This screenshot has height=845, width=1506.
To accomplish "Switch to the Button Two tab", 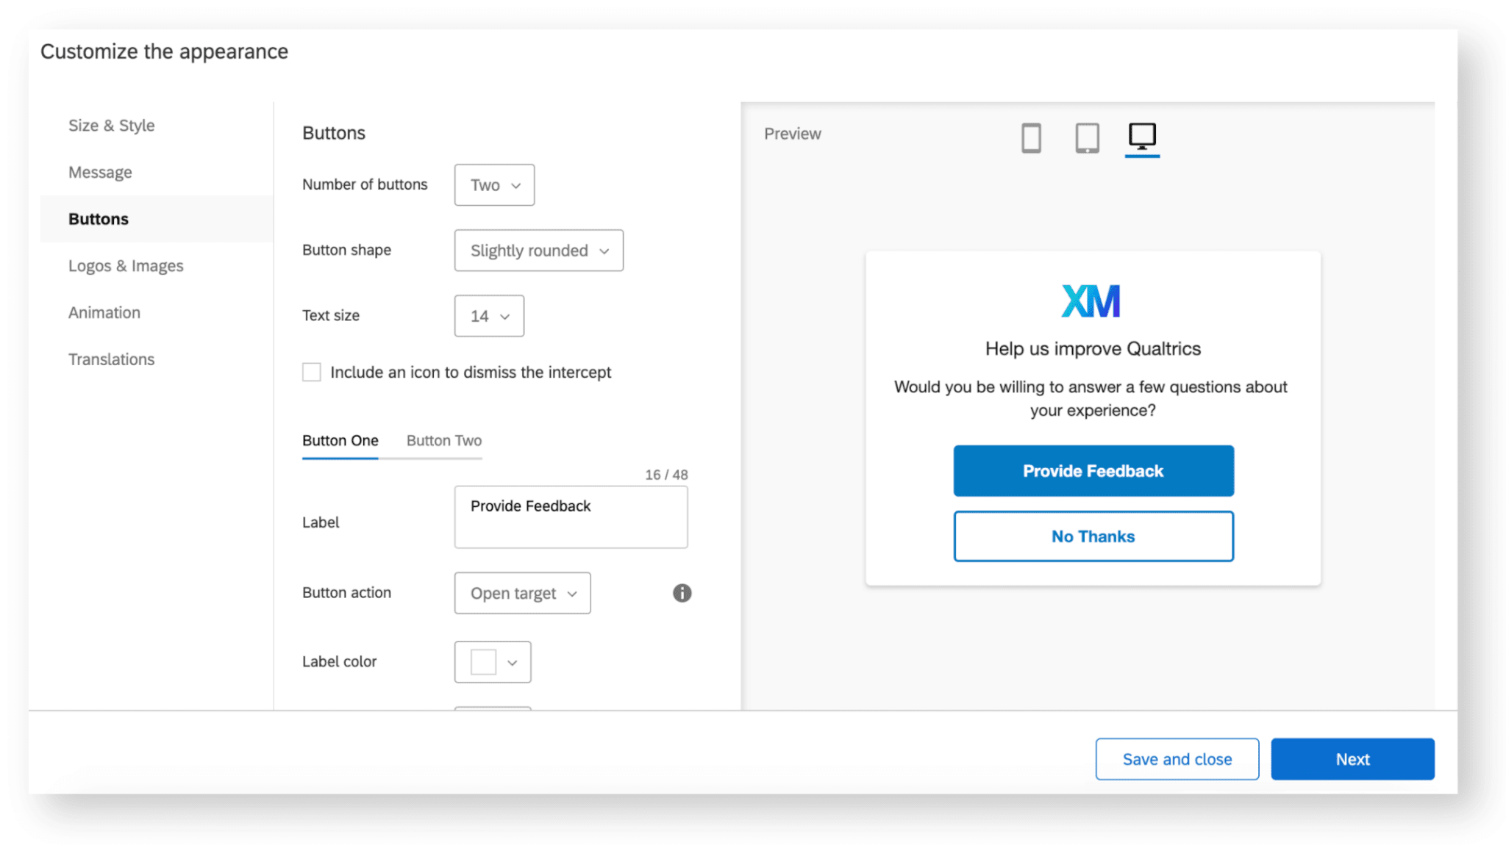I will [443, 440].
